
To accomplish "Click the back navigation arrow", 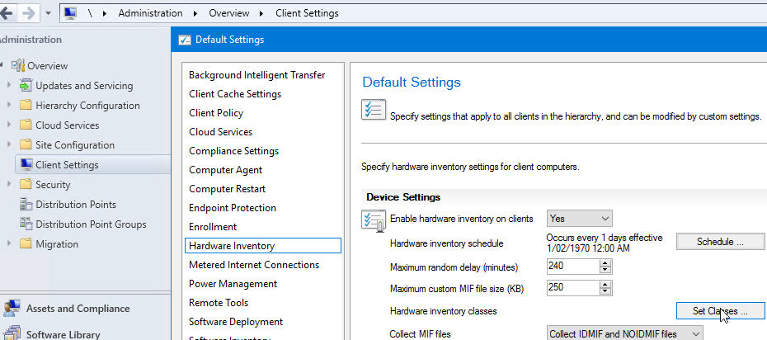I will [x=7, y=14].
